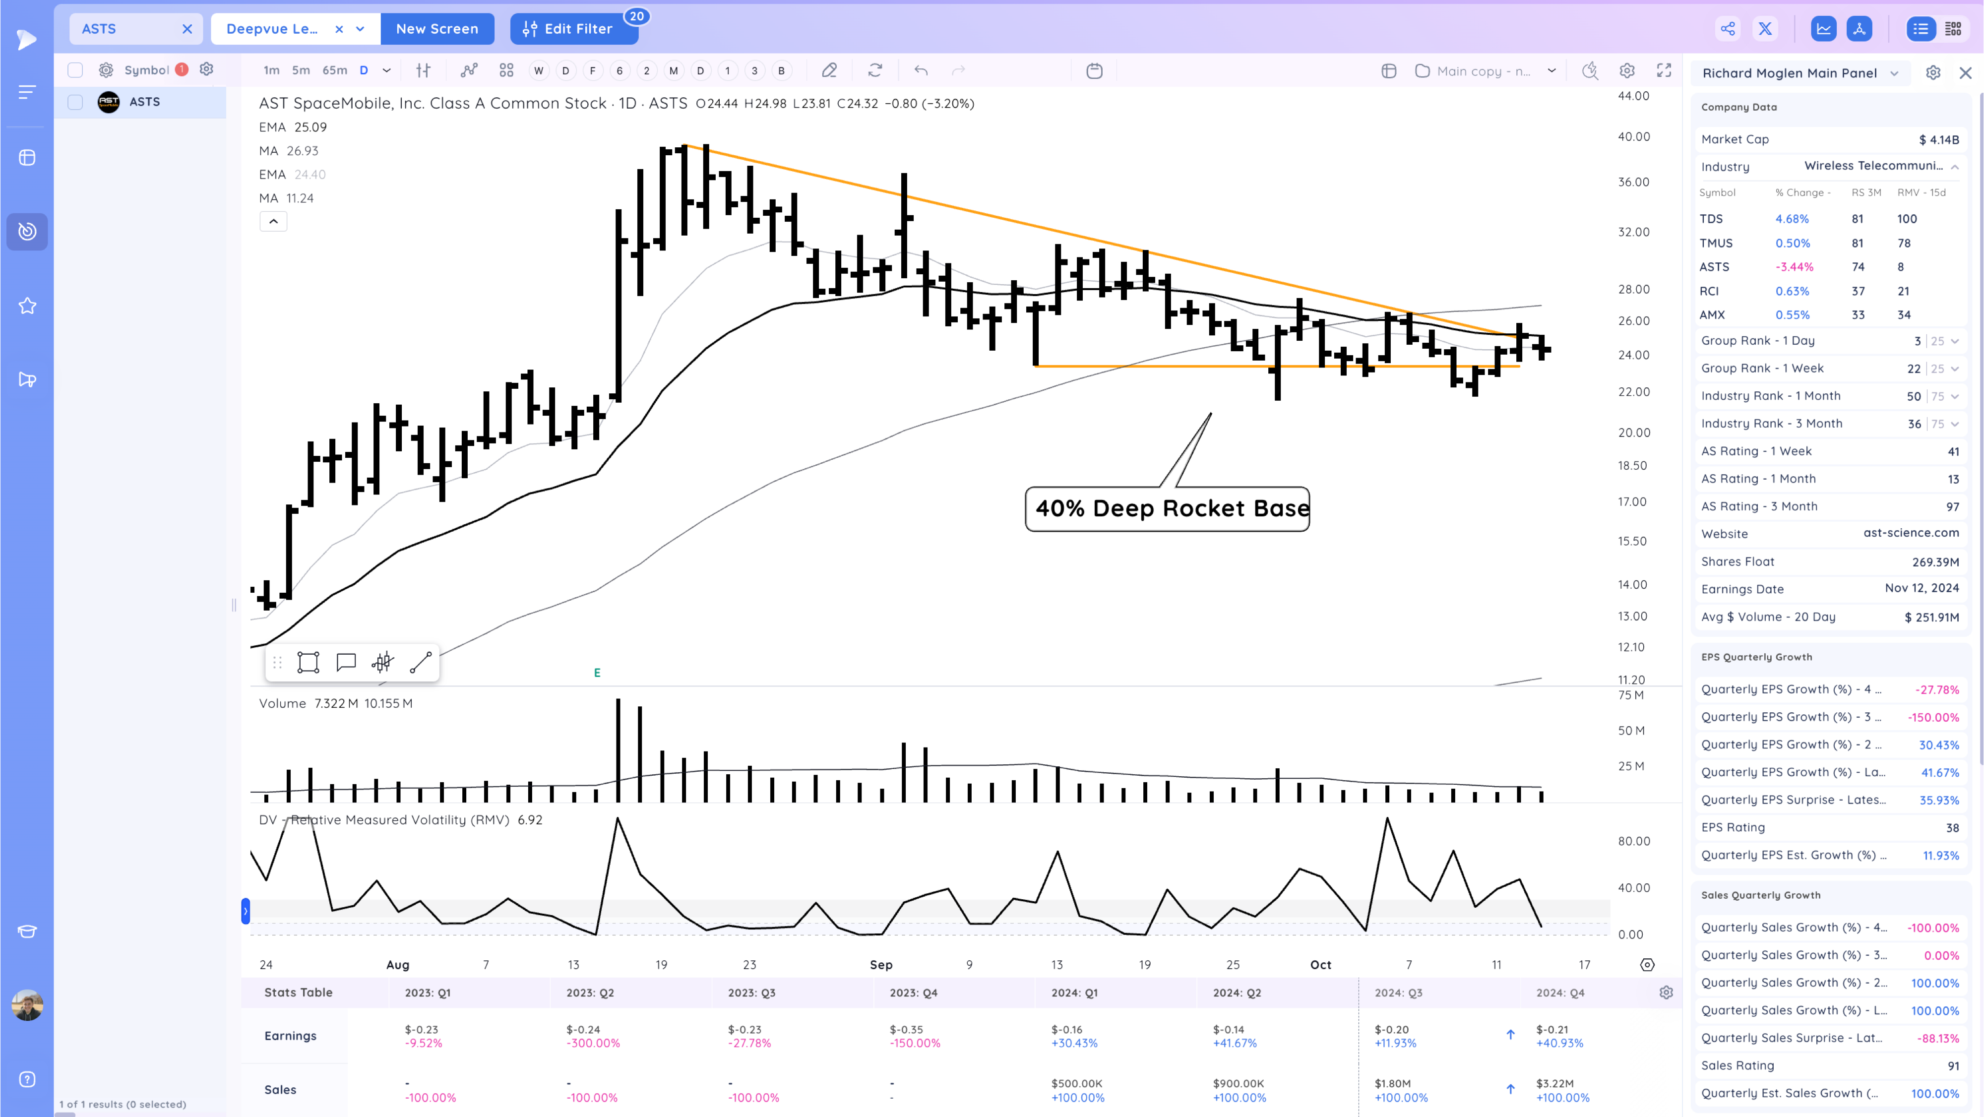Click the New Screen button
This screenshot has height=1117, width=1984.
tap(436, 29)
